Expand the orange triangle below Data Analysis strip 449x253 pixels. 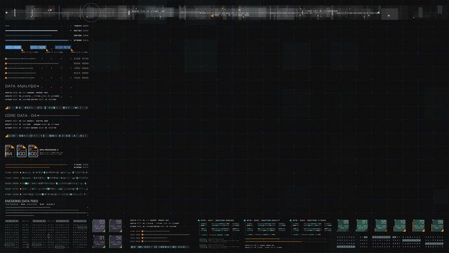click(6, 108)
